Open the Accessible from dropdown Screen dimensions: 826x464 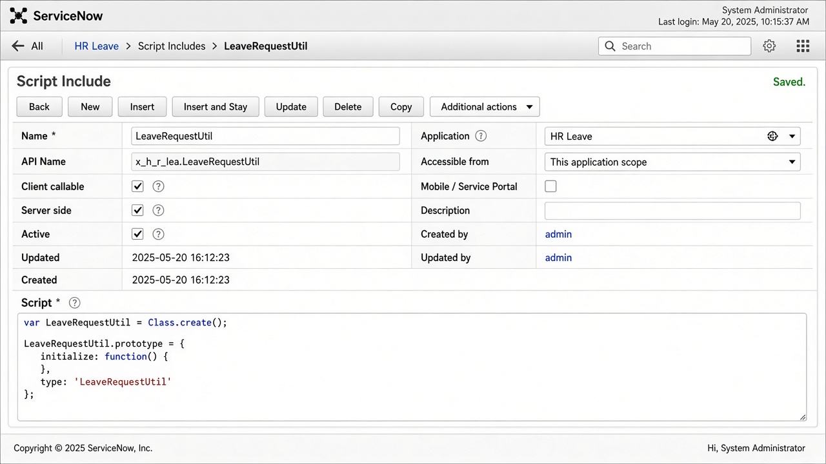tap(672, 162)
